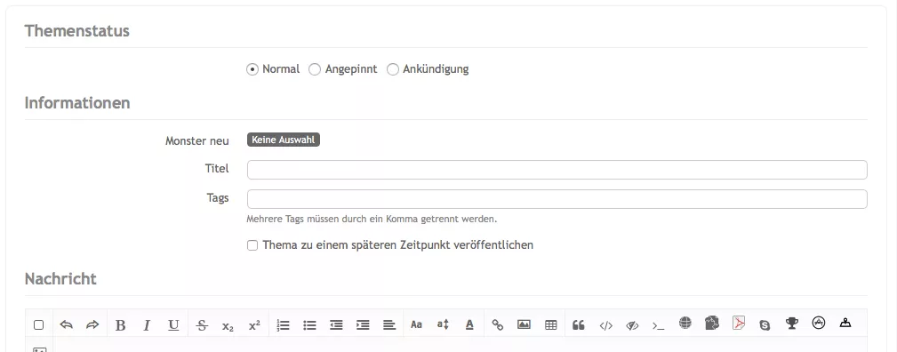This screenshot has width=897, height=352.
Task: Add a quote block with quotation icon
Action: tap(579, 325)
